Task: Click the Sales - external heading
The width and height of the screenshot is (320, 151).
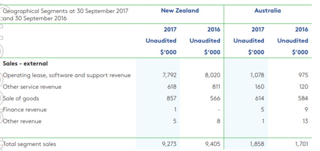Action: pos(25,64)
